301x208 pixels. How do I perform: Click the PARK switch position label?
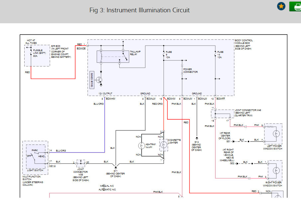point(35,150)
